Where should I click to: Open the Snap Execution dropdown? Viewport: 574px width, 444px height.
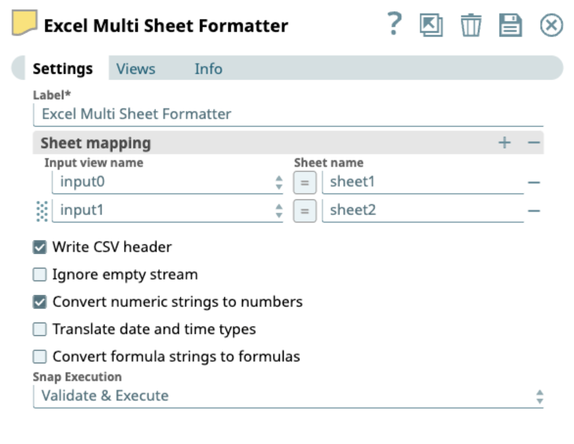point(540,395)
